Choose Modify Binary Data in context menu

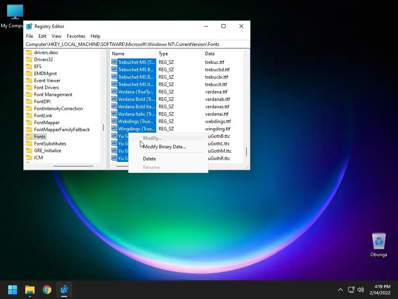[164, 147]
